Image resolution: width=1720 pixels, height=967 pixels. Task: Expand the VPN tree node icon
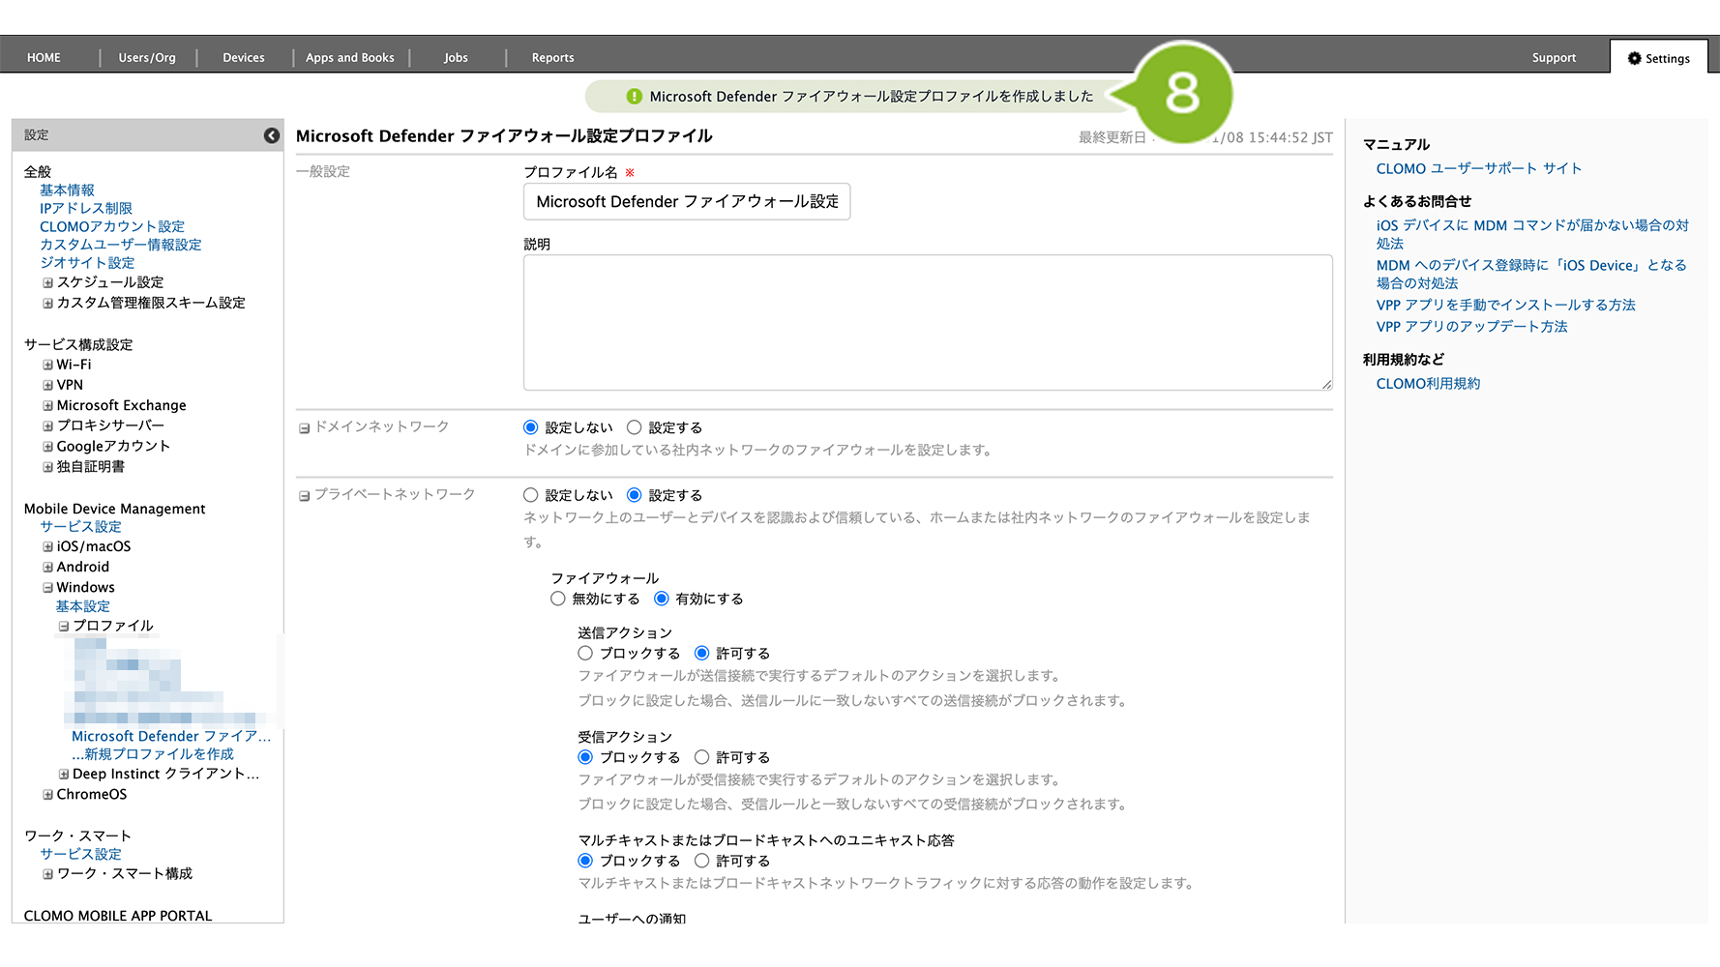(x=47, y=386)
